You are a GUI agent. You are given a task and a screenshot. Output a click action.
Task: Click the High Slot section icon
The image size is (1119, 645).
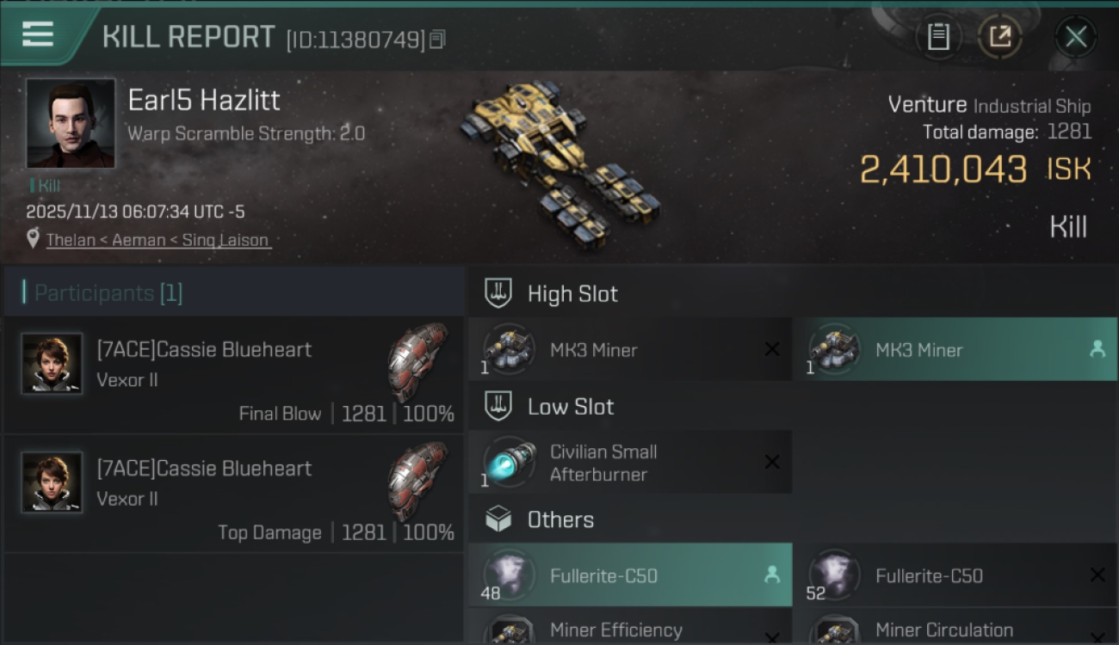point(498,293)
